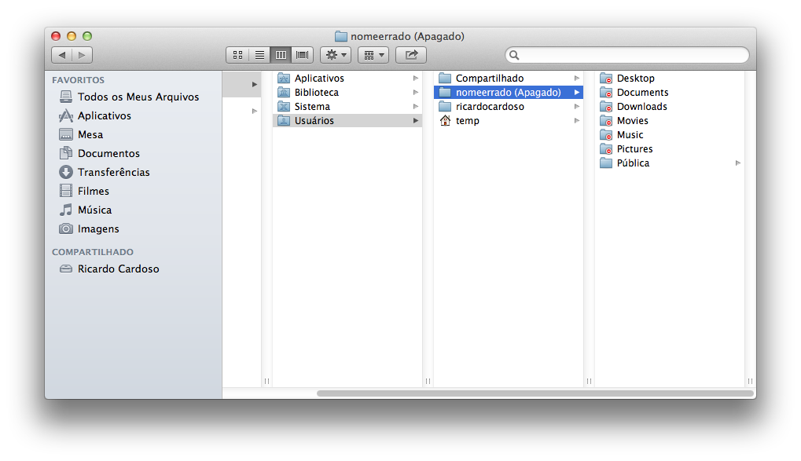The image size is (801, 461).
Task: Open the Pública folder
Action: tap(633, 163)
